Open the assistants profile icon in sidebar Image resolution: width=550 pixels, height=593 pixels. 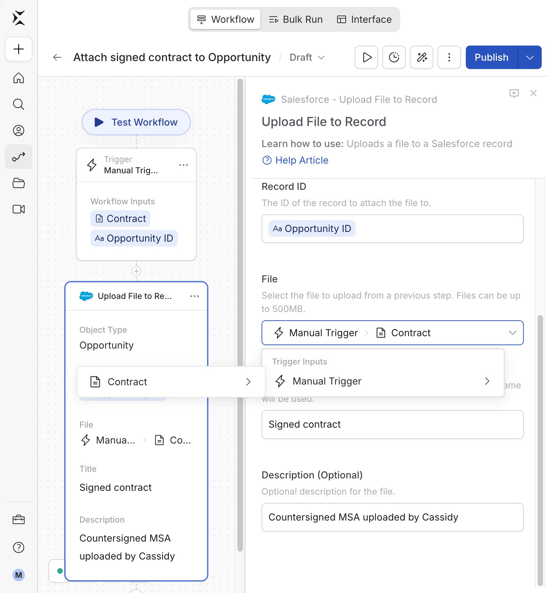tap(19, 130)
